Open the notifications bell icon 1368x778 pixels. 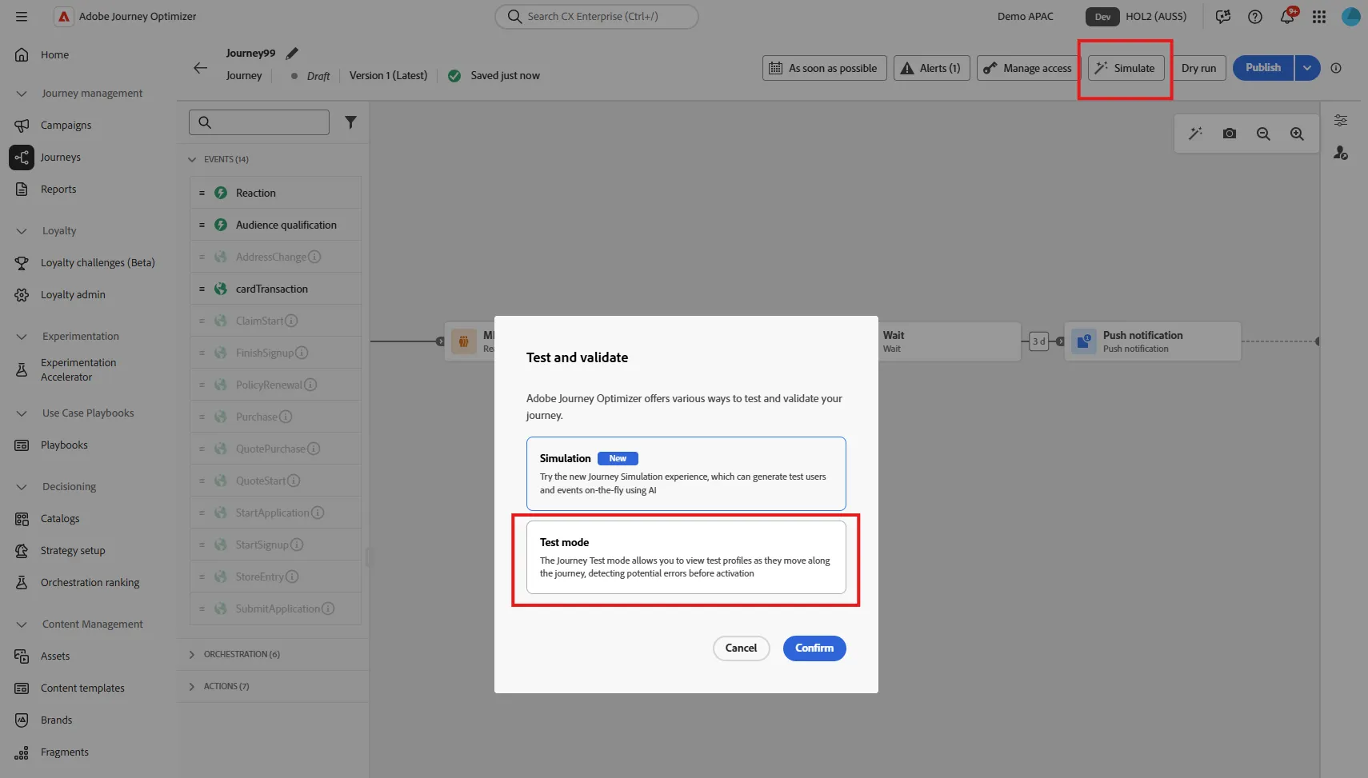1287,16
